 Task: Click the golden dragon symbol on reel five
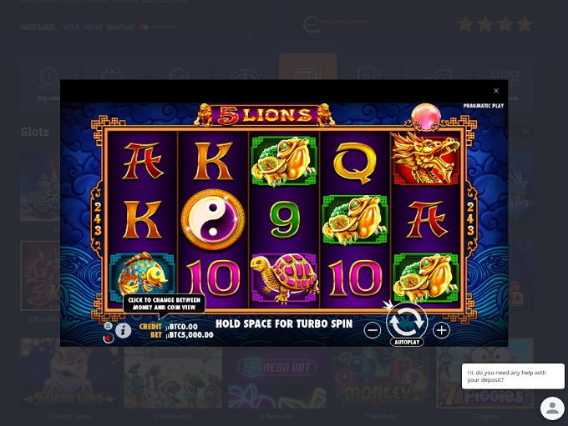426,158
